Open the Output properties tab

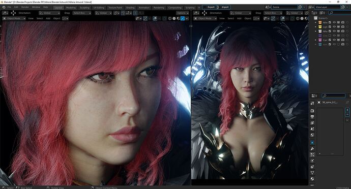[x=312, y=117]
